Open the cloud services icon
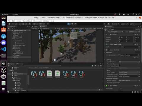This screenshot has width=142, height=106. (x=109, y=24)
